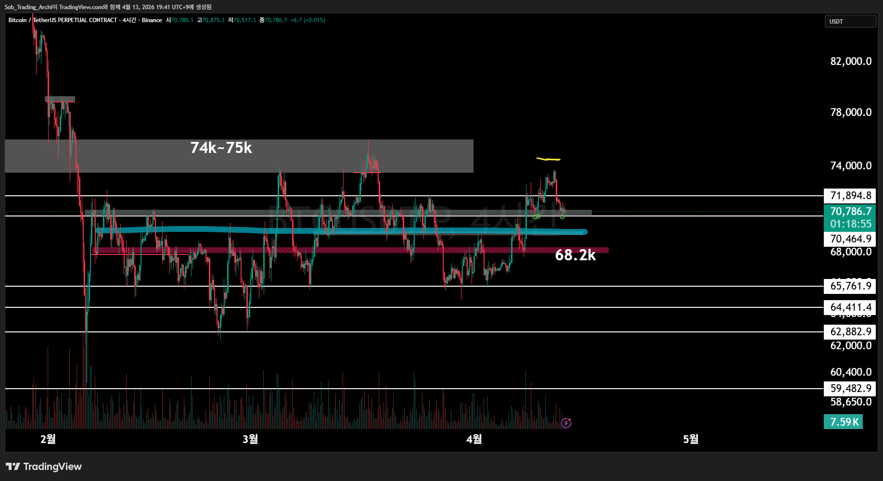
Task: Select the current price label 70,786.7
Action: point(850,211)
